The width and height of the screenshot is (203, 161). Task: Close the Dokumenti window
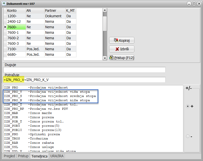coord(199,4)
